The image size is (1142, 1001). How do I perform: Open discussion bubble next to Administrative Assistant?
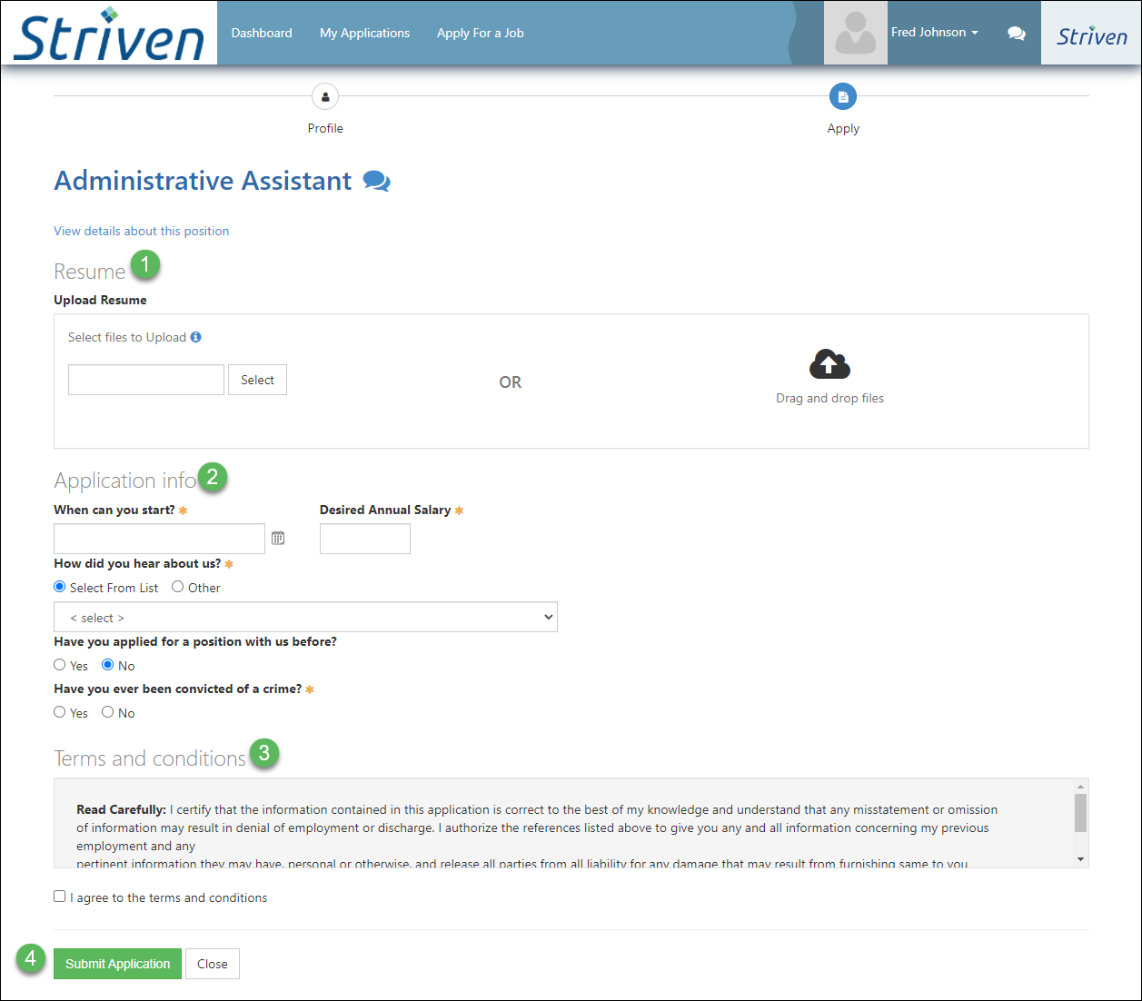[376, 181]
